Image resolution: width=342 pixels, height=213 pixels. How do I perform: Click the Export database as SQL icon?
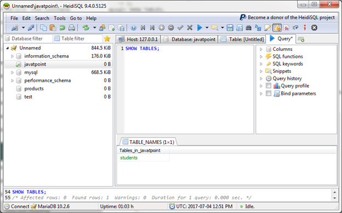[112, 28]
